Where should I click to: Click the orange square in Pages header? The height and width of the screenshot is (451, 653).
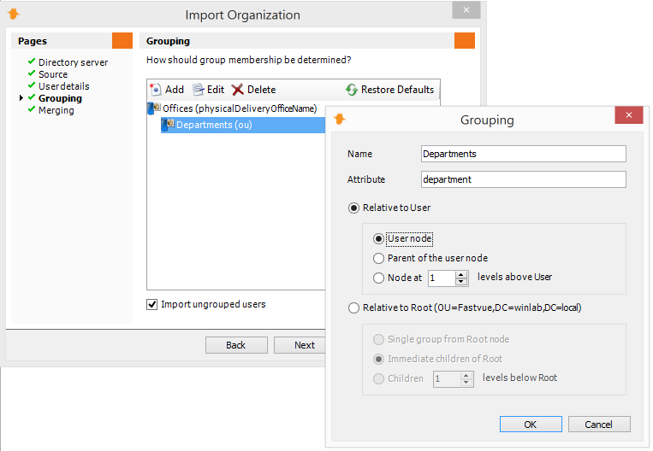122,41
